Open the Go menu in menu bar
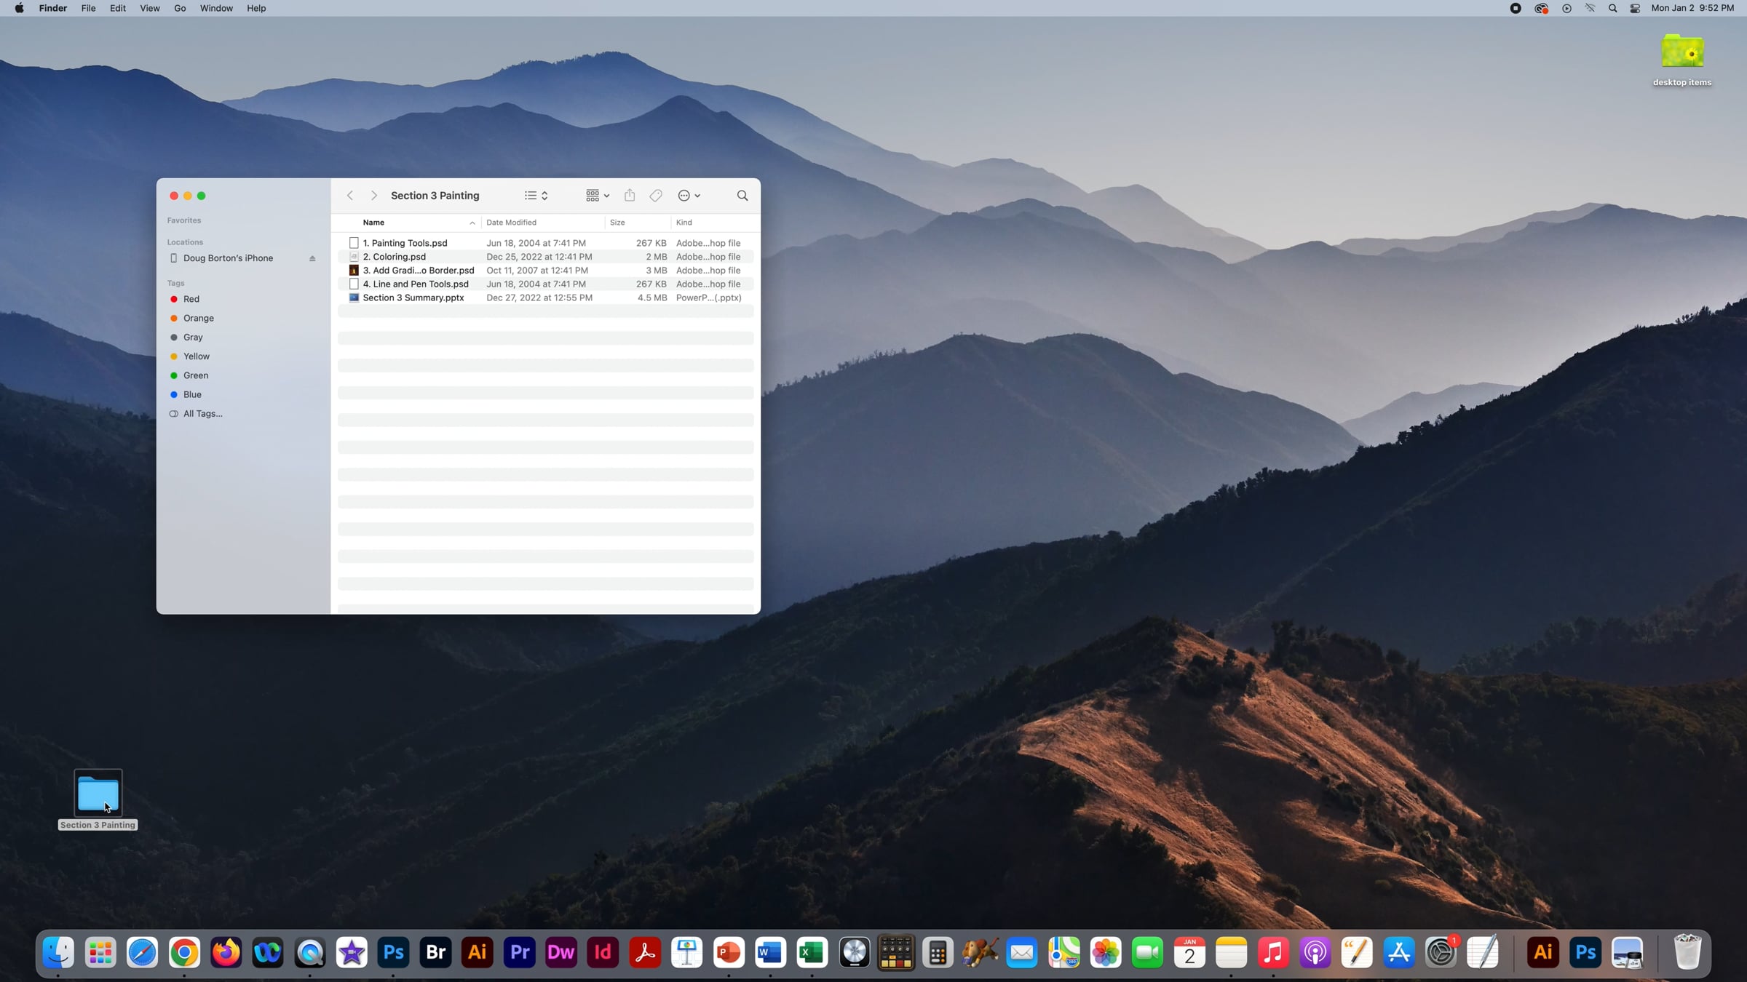This screenshot has height=982, width=1747. 180,8
